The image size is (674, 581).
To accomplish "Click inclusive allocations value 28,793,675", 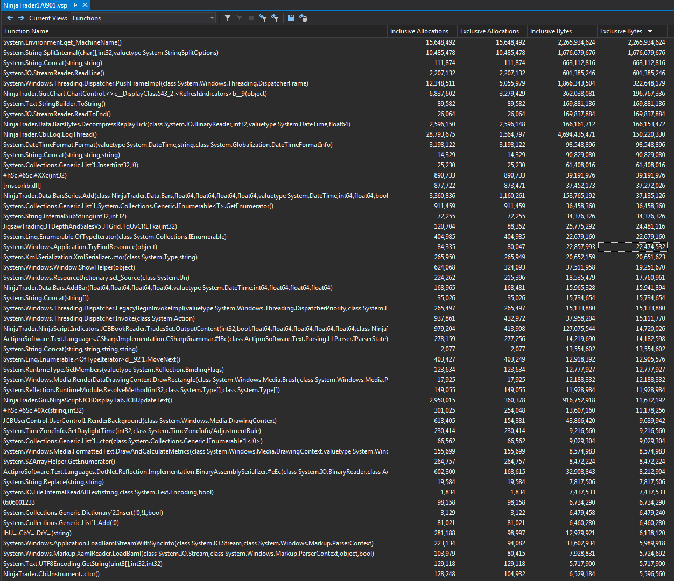I will pyautogui.click(x=440, y=134).
